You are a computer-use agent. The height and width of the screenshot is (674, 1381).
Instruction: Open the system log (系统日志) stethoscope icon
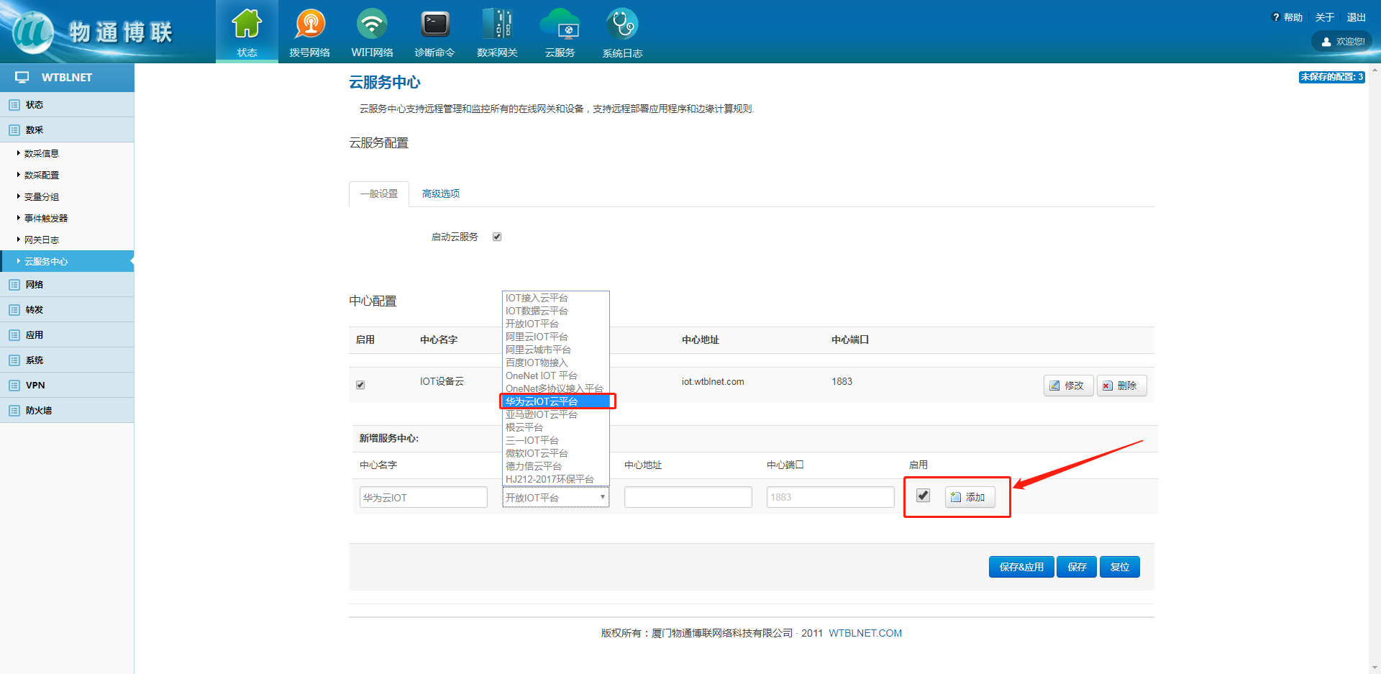(x=622, y=25)
